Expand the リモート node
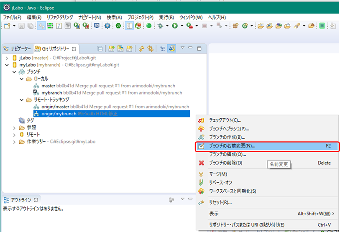This screenshot has width=340, height=232. coord(14,135)
